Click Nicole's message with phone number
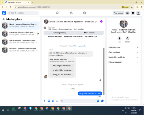Image resolution: width=144 pixels, height=115 pixels. (71, 54)
